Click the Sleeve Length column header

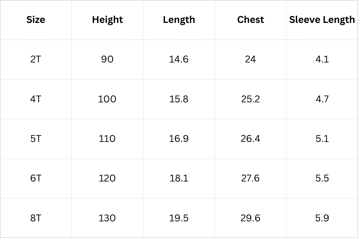click(x=322, y=20)
